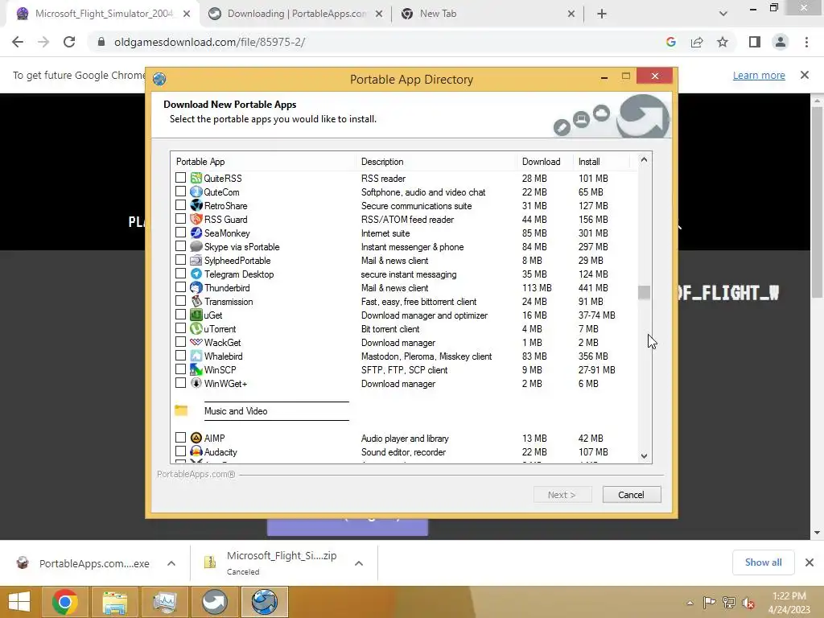824x618 pixels.
Task: Click the SylpheedPortable app icon
Action: click(x=196, y=260)
